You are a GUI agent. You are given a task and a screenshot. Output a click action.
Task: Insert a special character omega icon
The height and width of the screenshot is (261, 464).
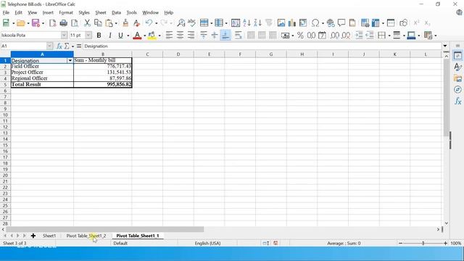[x=315, y=22]
